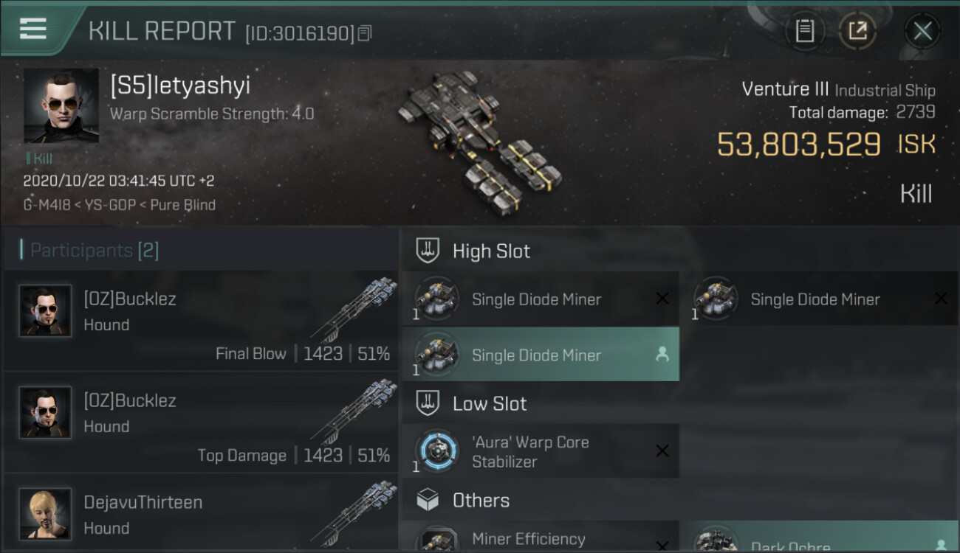Screen dimensions: 960x553
Task: Open the G-M4I8 system location link
Action: [x=47, y=205]
